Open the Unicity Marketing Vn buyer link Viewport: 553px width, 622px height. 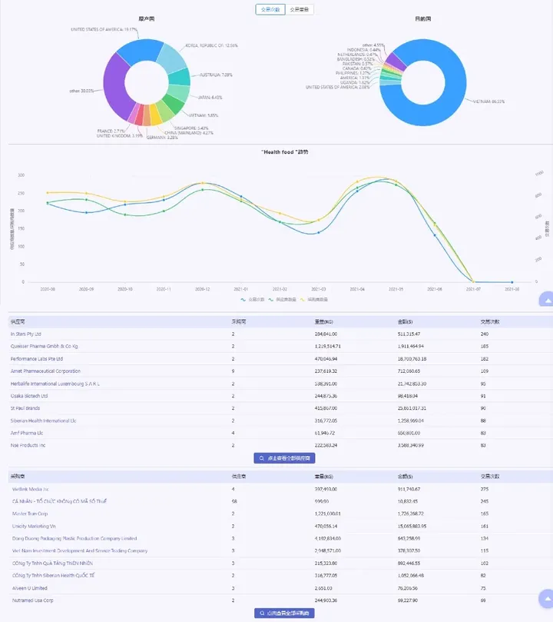[34, 526]
